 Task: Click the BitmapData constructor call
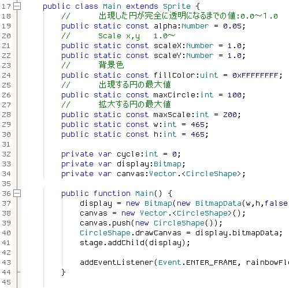click(218, 203)
